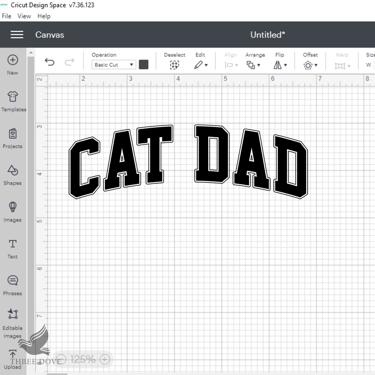Open the Images library

[x=12, y=212]
